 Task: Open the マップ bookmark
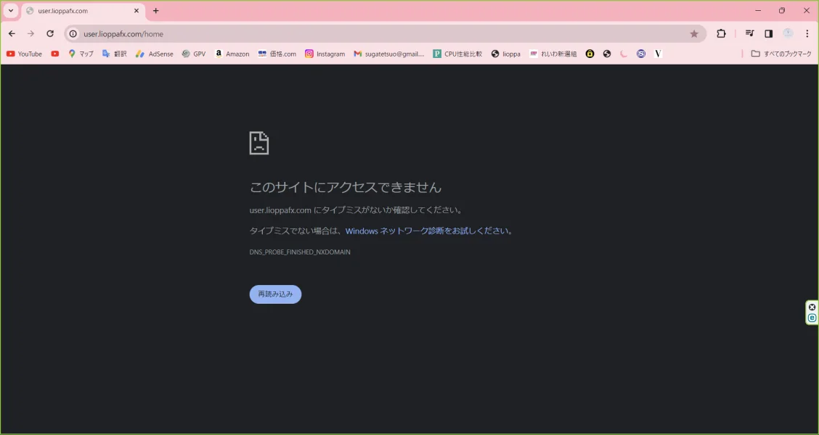[x=81, y=53]
